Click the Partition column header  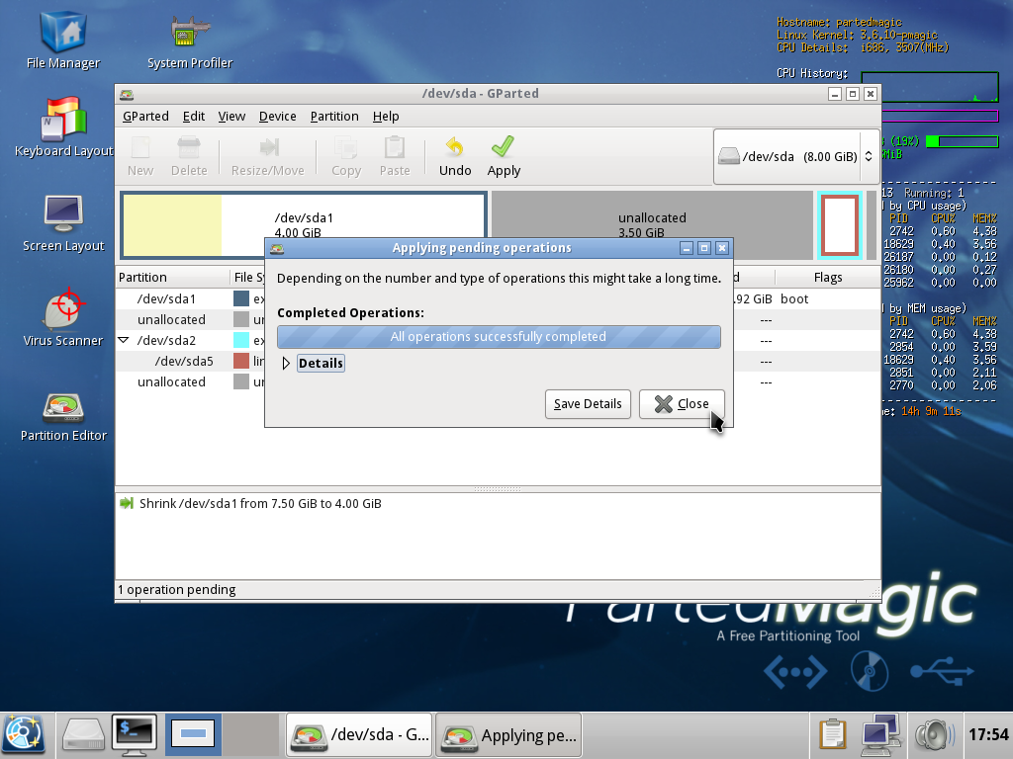172,278
